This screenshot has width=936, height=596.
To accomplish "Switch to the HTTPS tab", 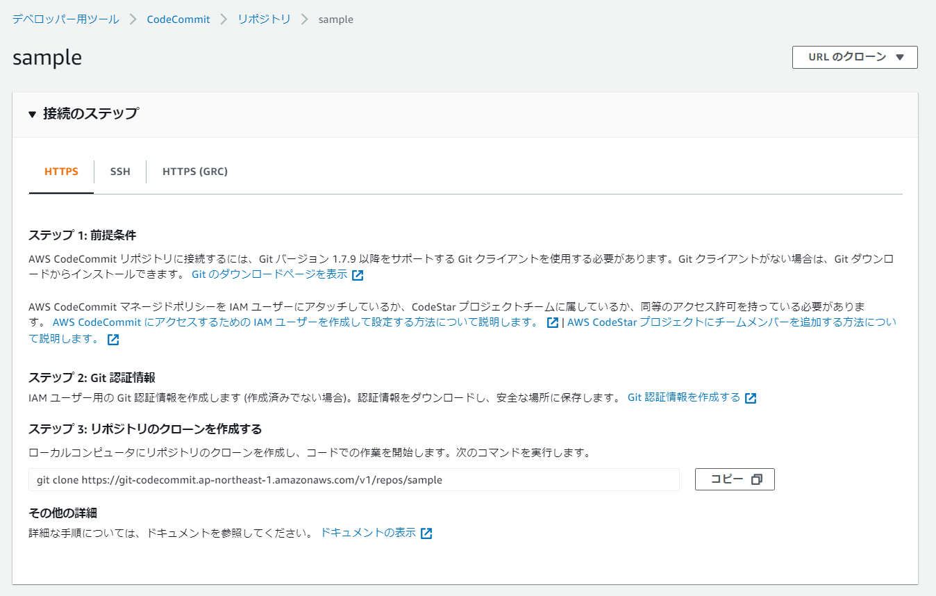I will click(x=61, y=172).
